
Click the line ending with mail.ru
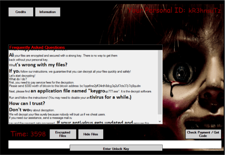[x=40, y=118]
